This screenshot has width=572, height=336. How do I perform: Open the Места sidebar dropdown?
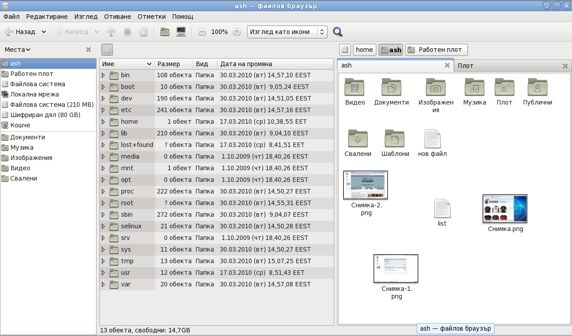click(18, 50)
